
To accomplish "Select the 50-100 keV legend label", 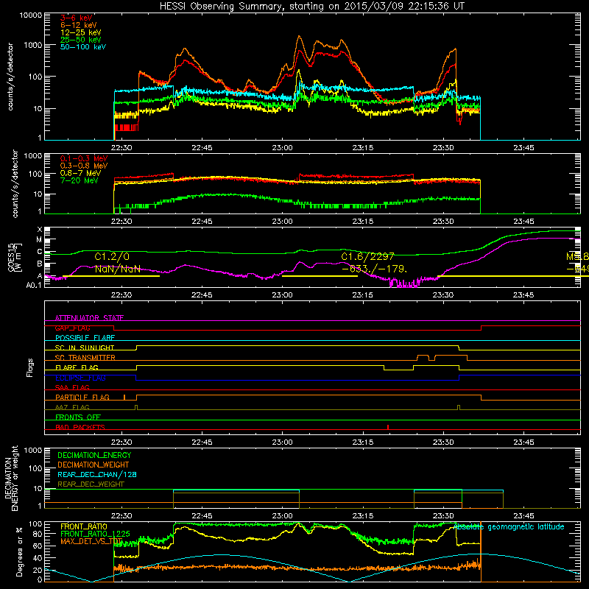I will coord(83,46).
